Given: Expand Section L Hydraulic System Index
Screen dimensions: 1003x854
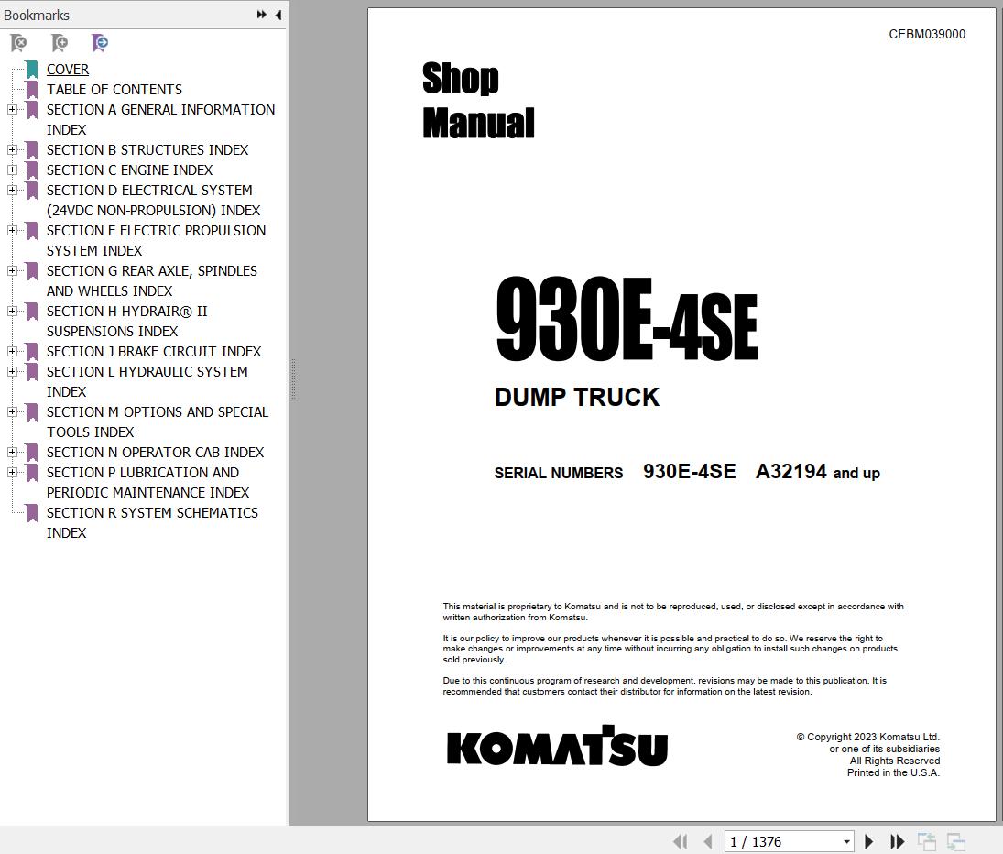Looking at the screenshot, I should (12, 372).
